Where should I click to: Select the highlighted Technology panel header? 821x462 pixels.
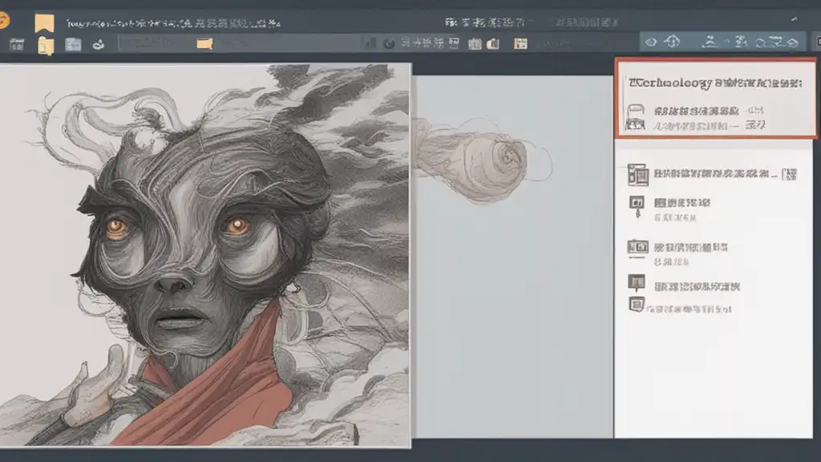point(715,83)
